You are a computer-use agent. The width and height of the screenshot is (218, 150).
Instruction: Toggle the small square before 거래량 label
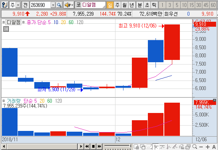(x=3, y=101)
